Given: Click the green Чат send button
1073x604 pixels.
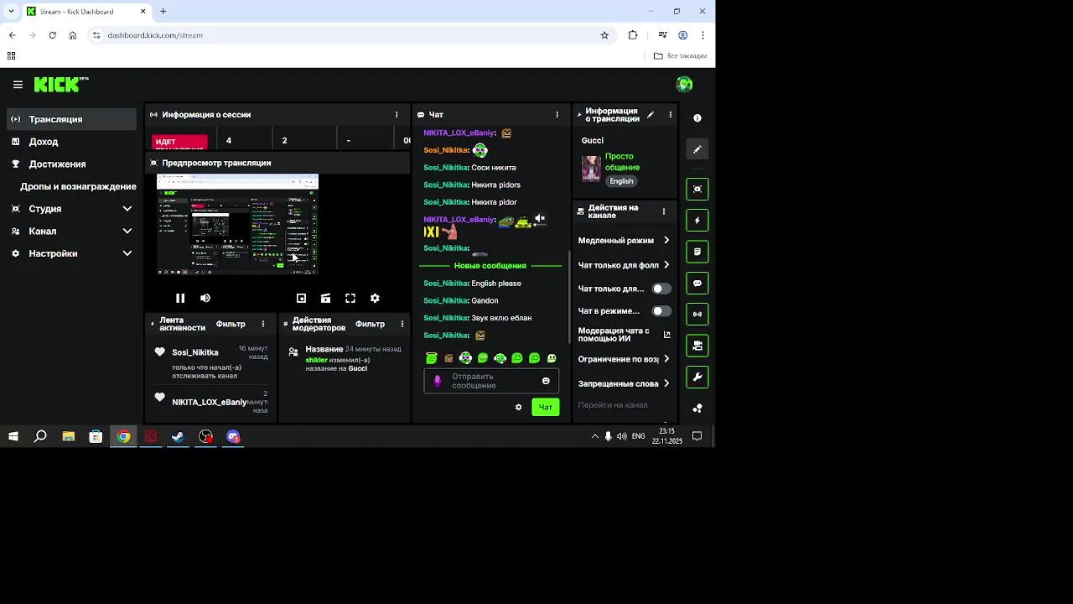Looking at the screenshot, I should pos(546,407).
